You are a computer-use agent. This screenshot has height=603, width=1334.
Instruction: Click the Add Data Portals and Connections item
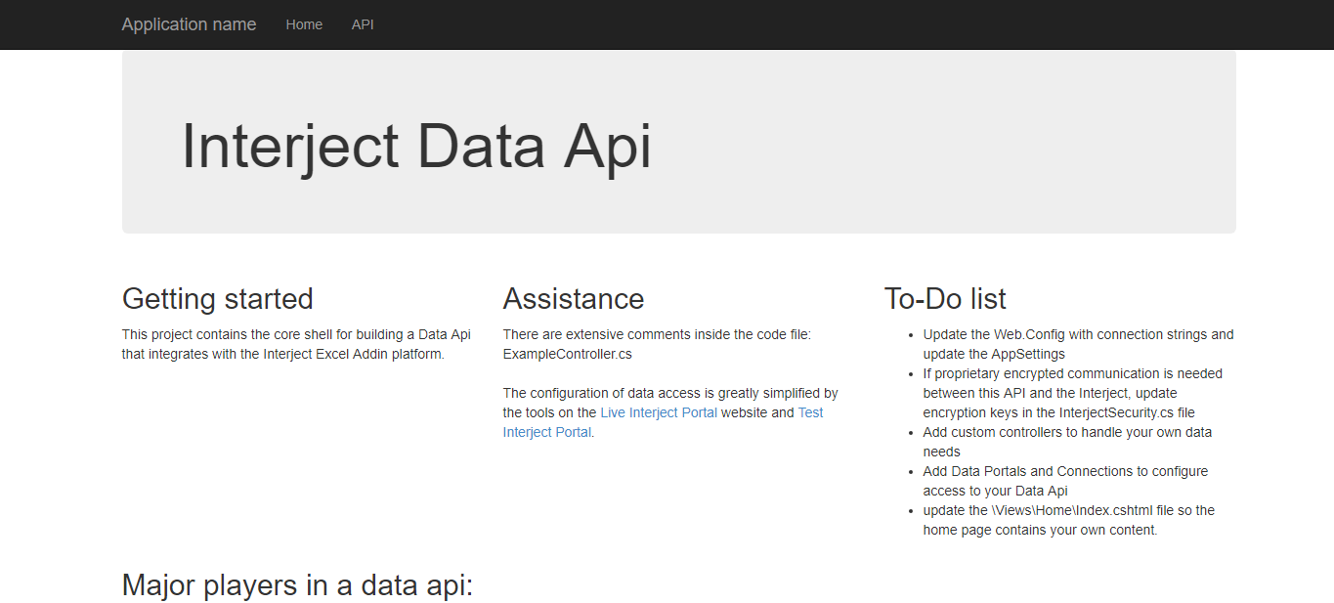coord(1065,481)
